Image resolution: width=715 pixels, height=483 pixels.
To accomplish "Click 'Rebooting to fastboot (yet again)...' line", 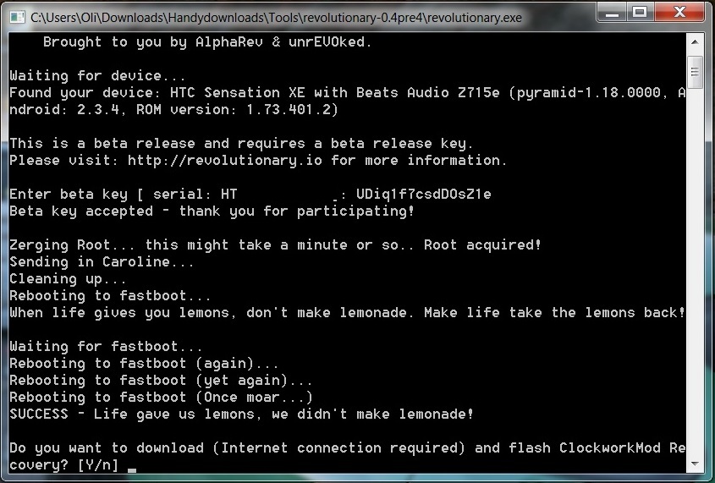I will pyautogui.click(x=161, y=381).
